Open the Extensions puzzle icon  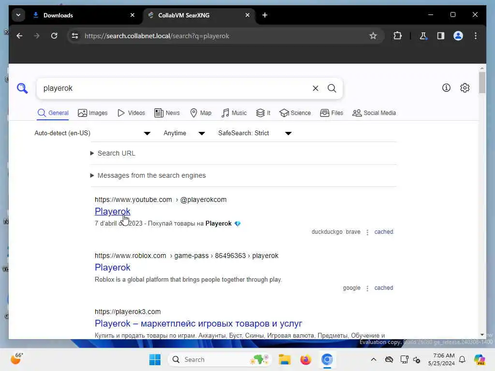point(397,36)
